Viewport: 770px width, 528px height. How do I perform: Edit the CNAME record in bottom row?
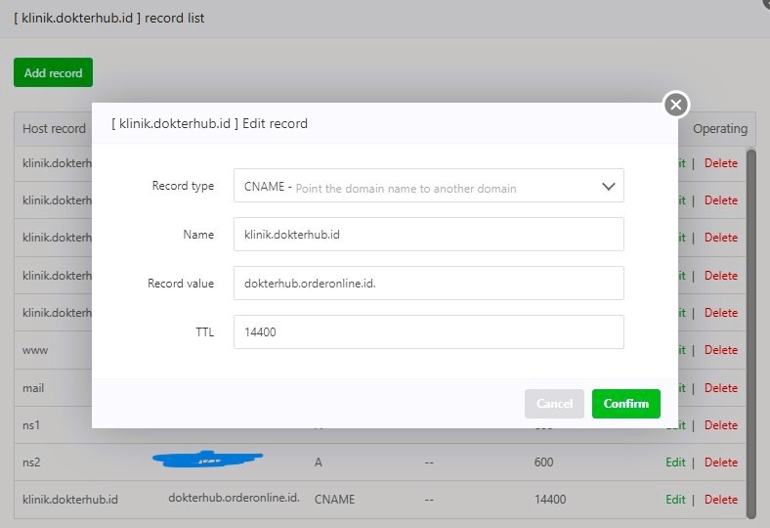coord(675,500)
